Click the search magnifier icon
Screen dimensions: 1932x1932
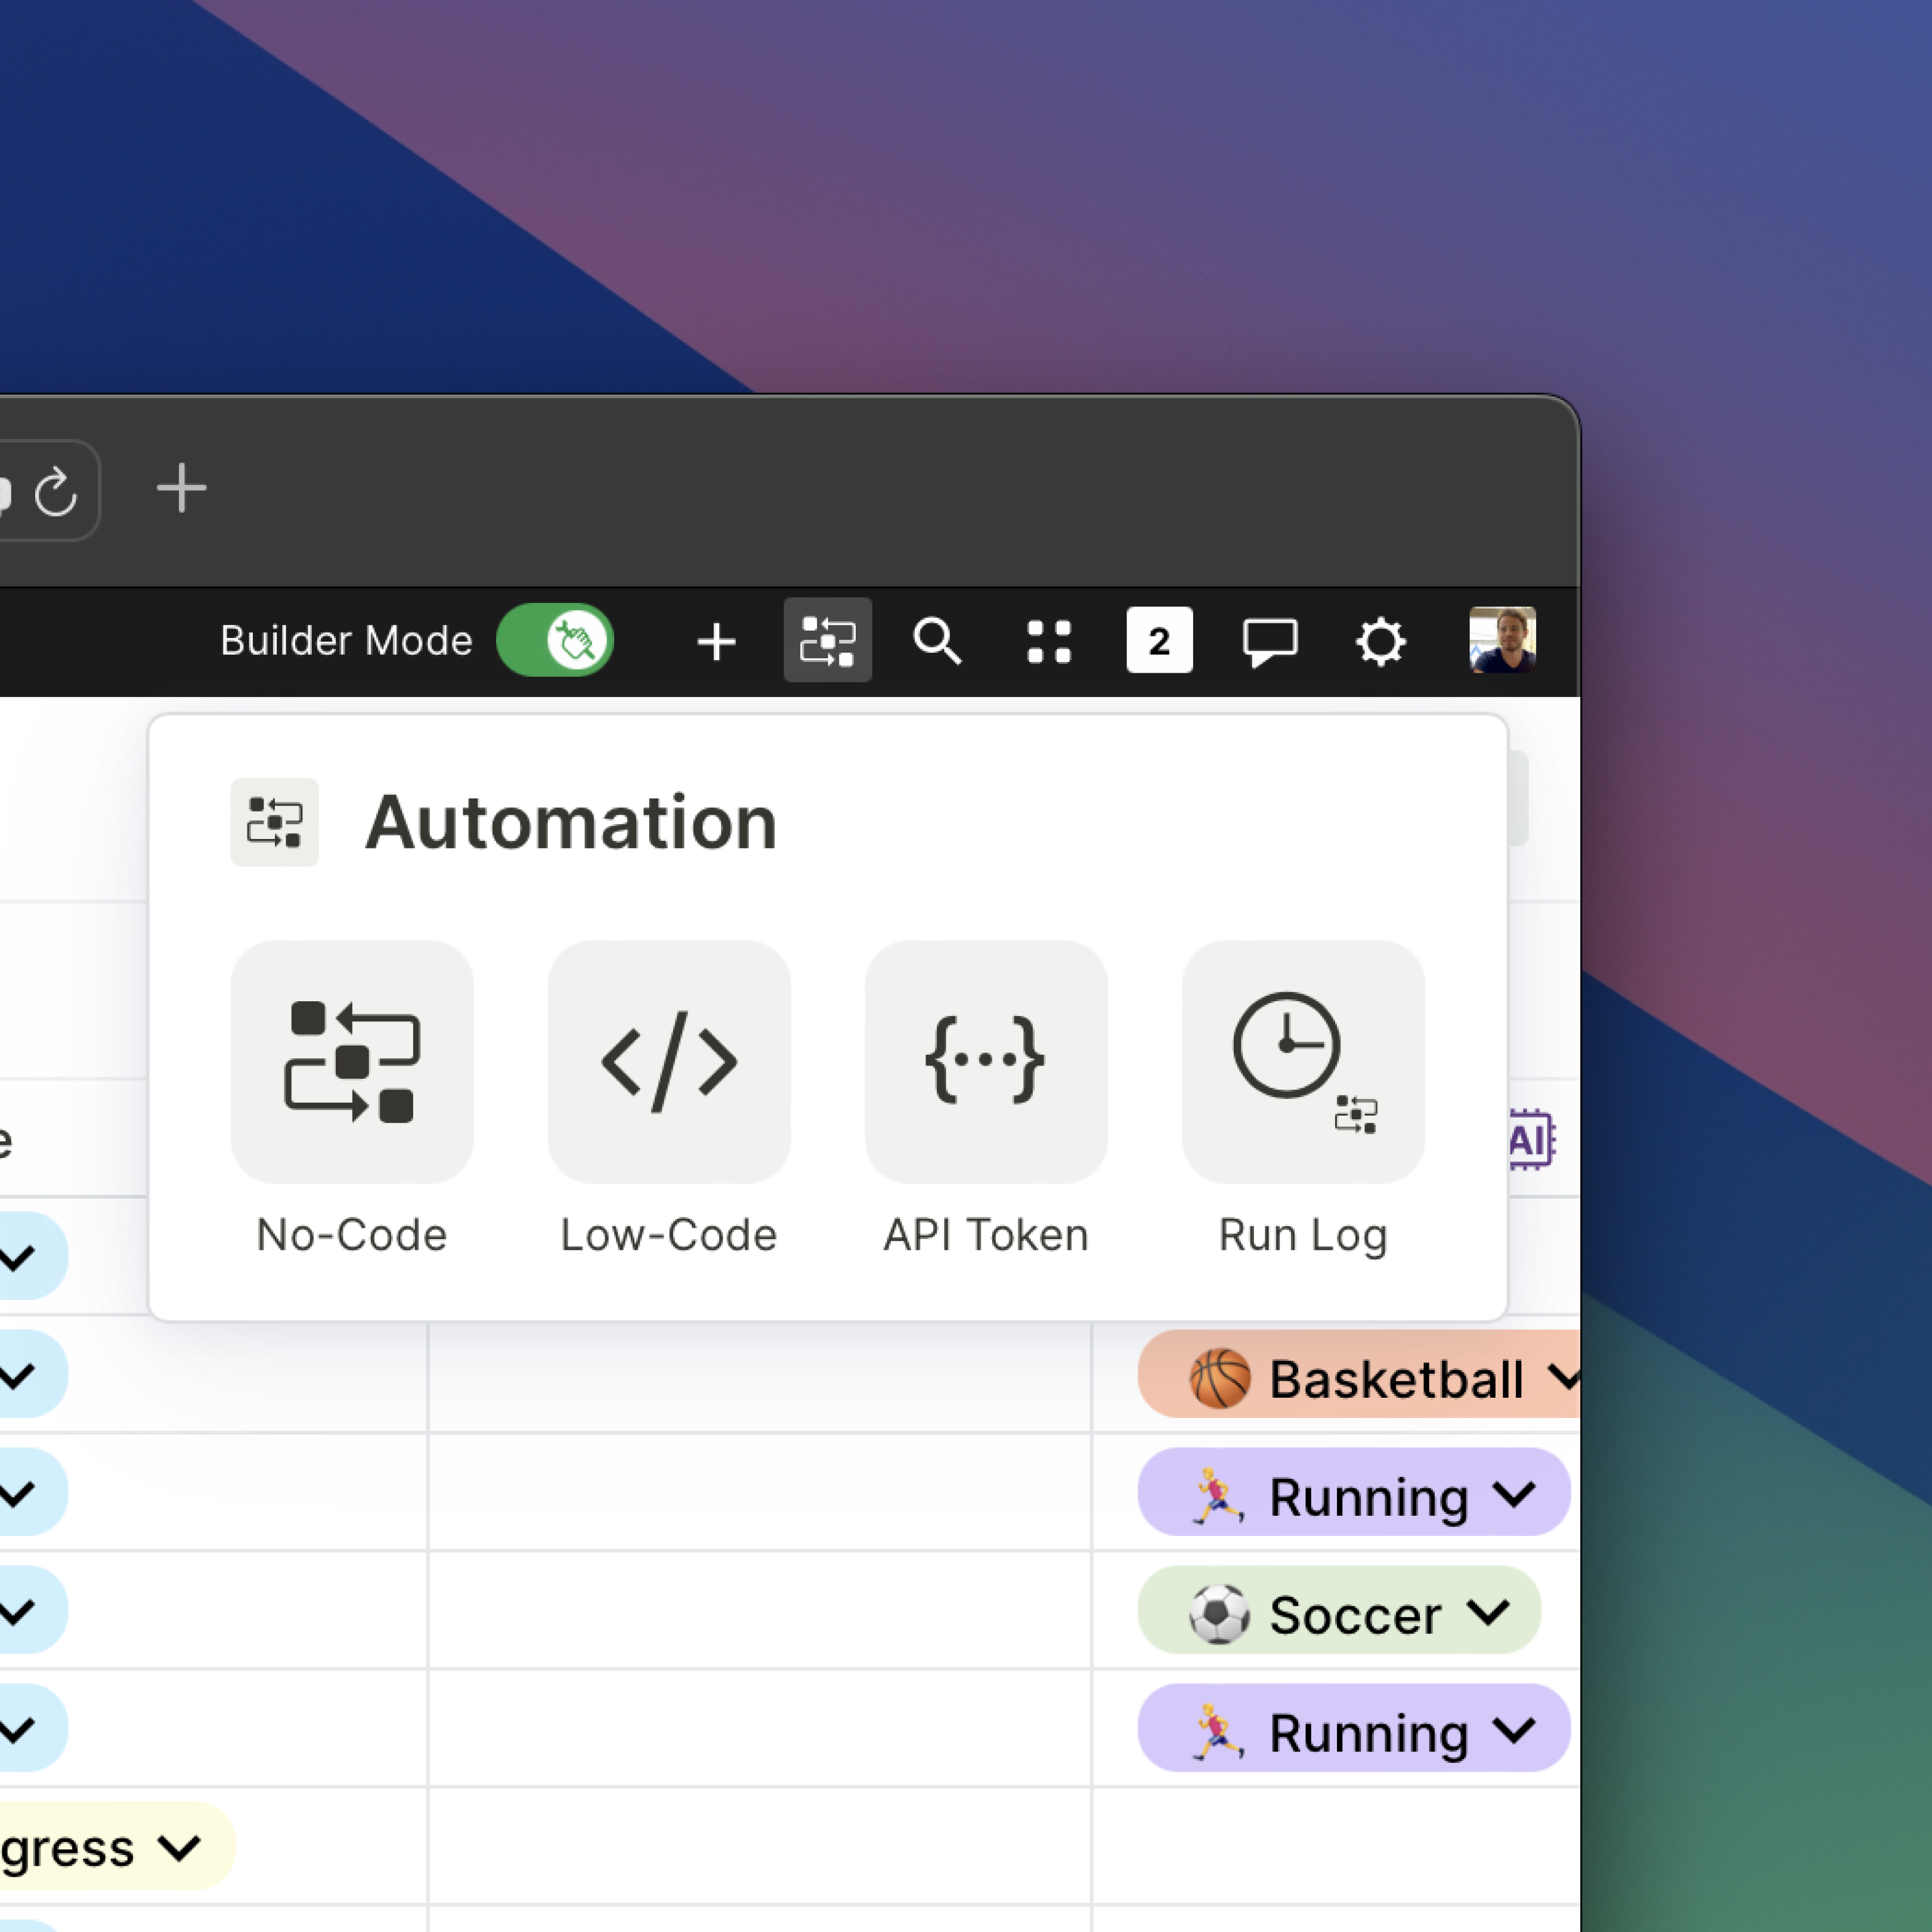tap(937, 640)
